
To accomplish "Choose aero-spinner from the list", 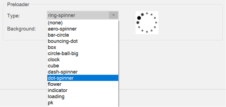I will coord(83,29).
